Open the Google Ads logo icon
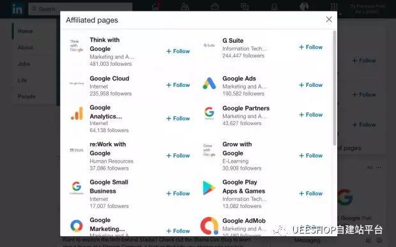Viewport: 396px width, 247px height. click(x=209, y=83)
